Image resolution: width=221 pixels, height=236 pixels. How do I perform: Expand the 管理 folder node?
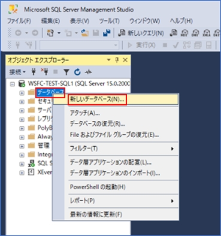click(x=22, y=146)
